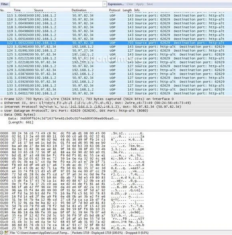Click the ASCII text 'AK<<.J^R' in bytes pane

pos(119,222)
